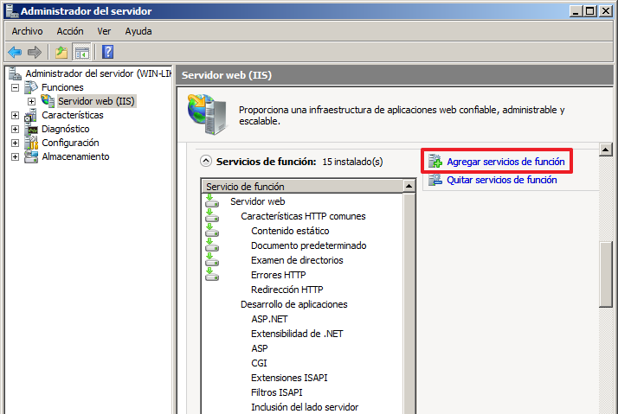Collapse the Servicios de función section
Screen dimensions: 618x414
(206, 161)
